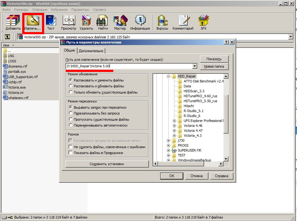The width and height of the screenshot is (297, 221).
Task: Click the Новая папка button
Action: [x=214, y=66]
